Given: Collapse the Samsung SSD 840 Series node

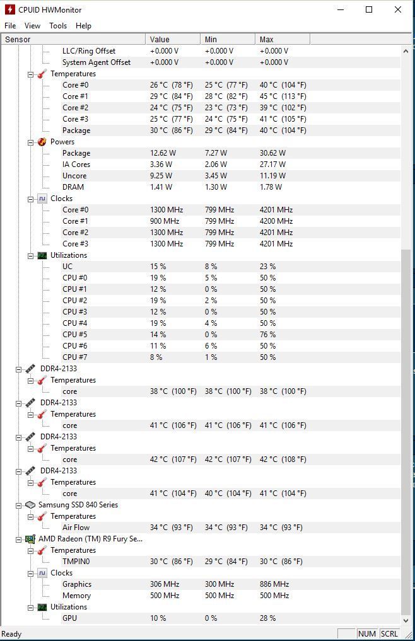Looking at the screenshot, I should (19, 505).
